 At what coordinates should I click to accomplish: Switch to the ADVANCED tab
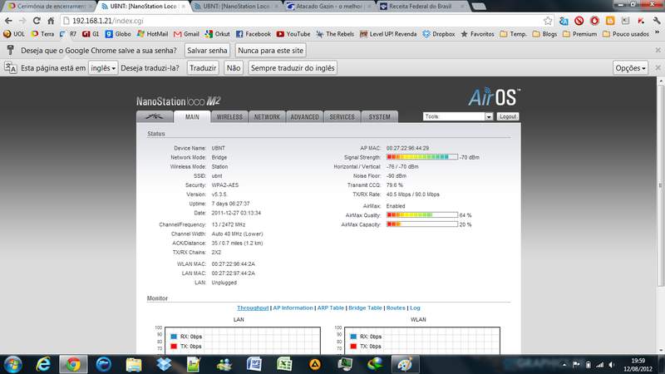(304, 116)
